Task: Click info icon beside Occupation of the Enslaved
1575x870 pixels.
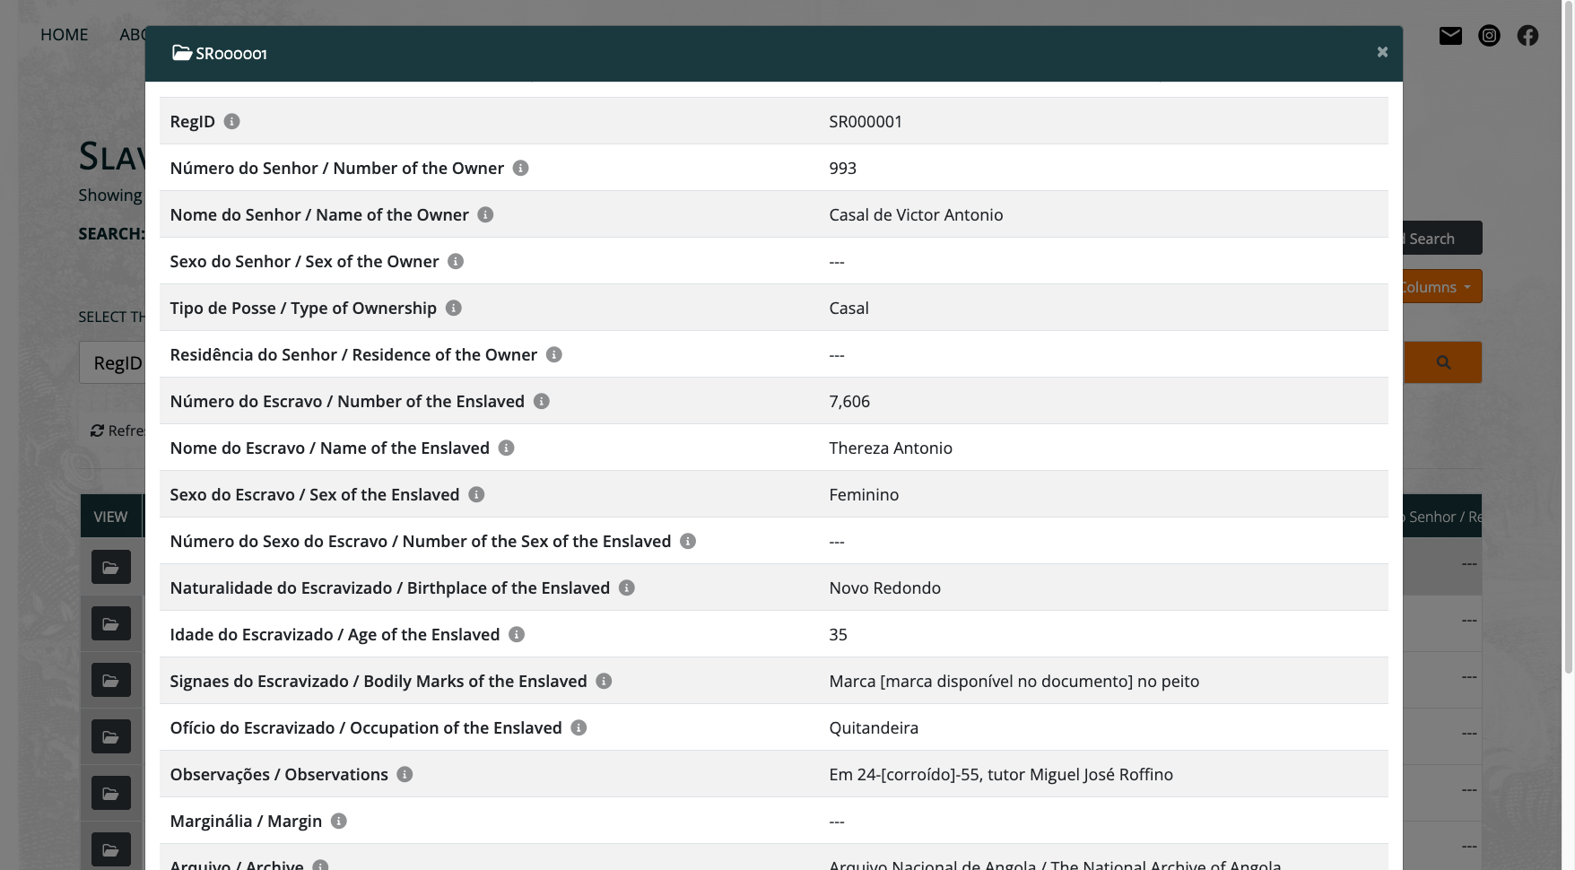Action: coord(579,727)
